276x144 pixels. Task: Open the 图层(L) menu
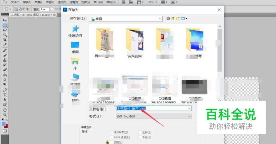[50, 2]
